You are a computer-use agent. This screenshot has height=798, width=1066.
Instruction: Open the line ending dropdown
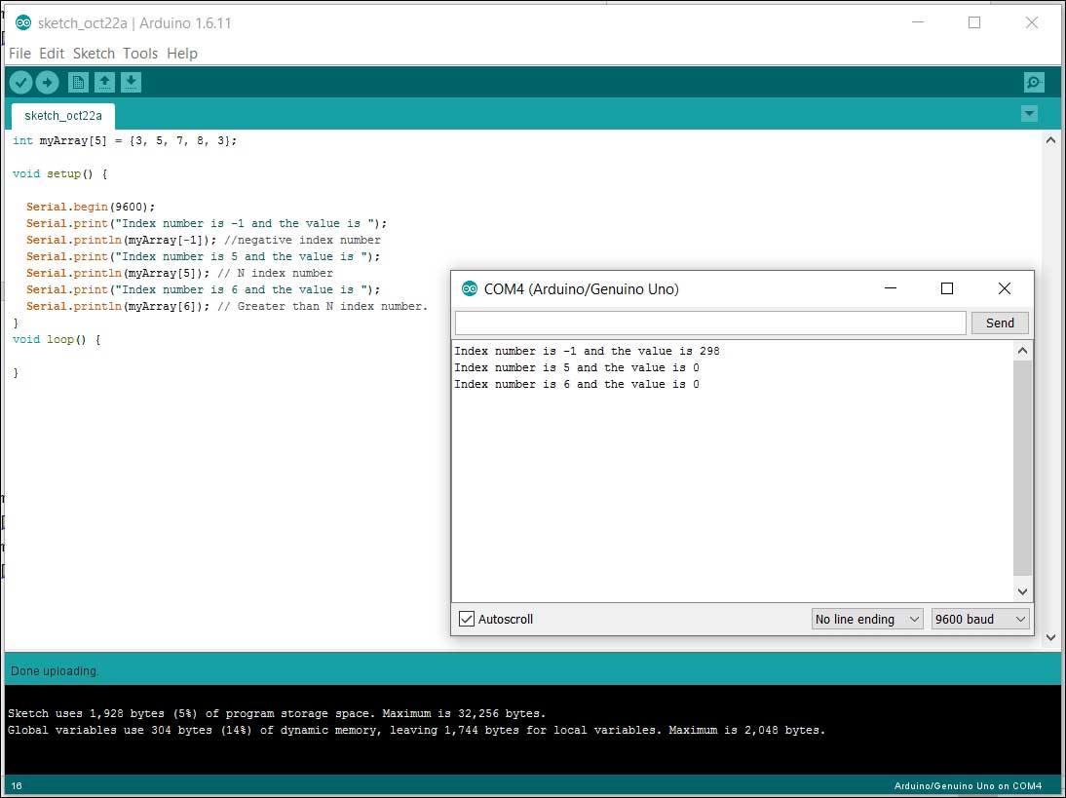(867, 619)
